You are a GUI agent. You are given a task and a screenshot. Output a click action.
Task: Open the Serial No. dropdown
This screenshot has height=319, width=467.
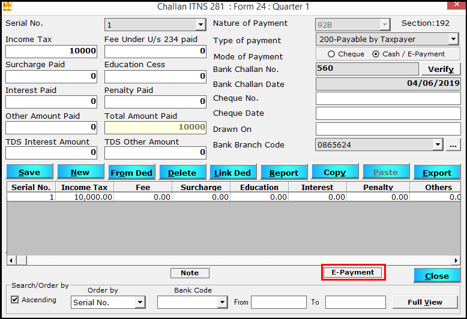[200, 25]
